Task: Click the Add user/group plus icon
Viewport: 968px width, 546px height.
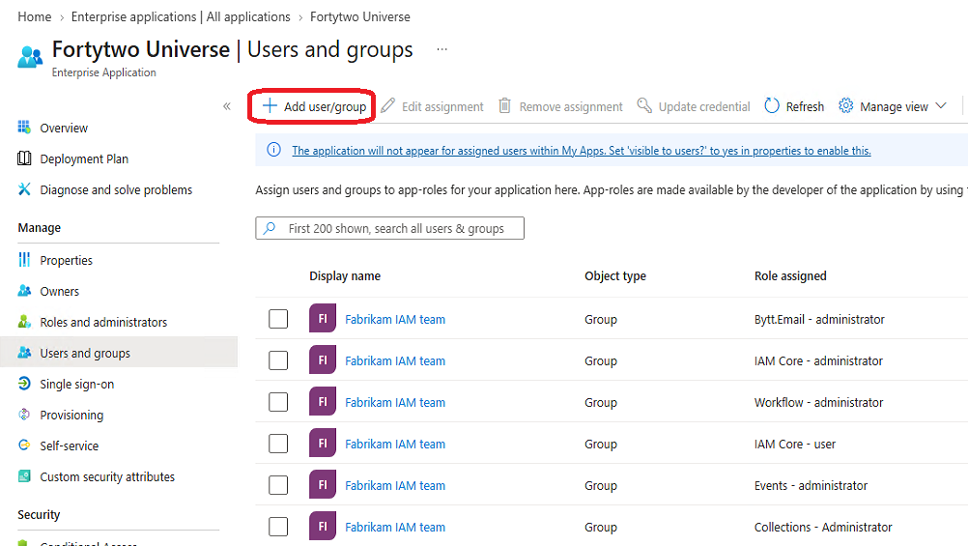Action: click(270, 105)
